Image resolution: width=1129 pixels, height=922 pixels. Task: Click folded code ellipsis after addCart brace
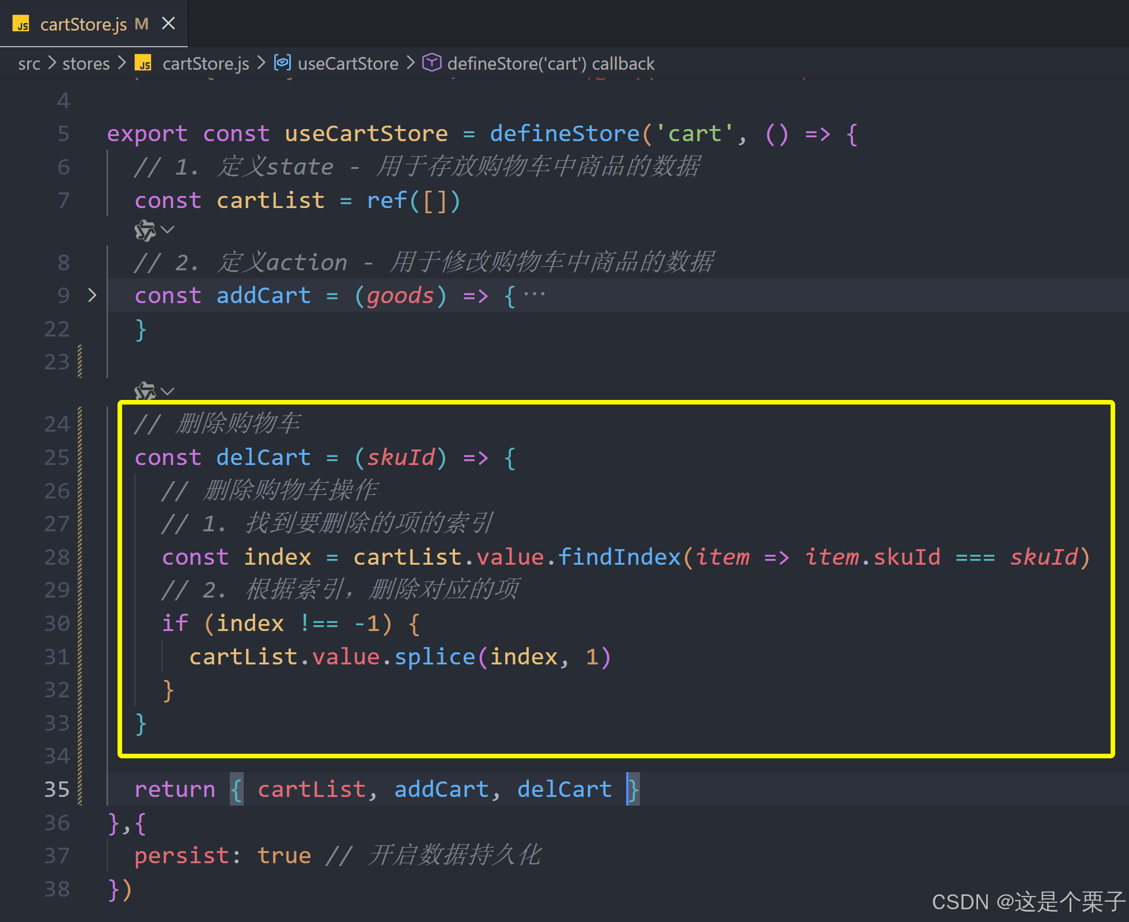(534, 294)
